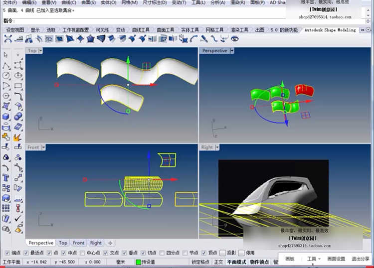This screenshot has height=268, width=374.
Task: Open the 曲面(S) menu
Action: click(88, 2)
